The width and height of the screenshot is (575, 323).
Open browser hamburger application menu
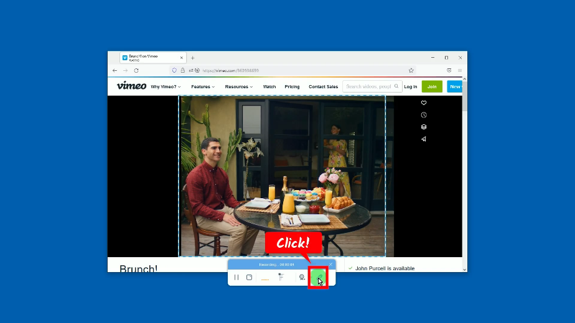point(459,70)
